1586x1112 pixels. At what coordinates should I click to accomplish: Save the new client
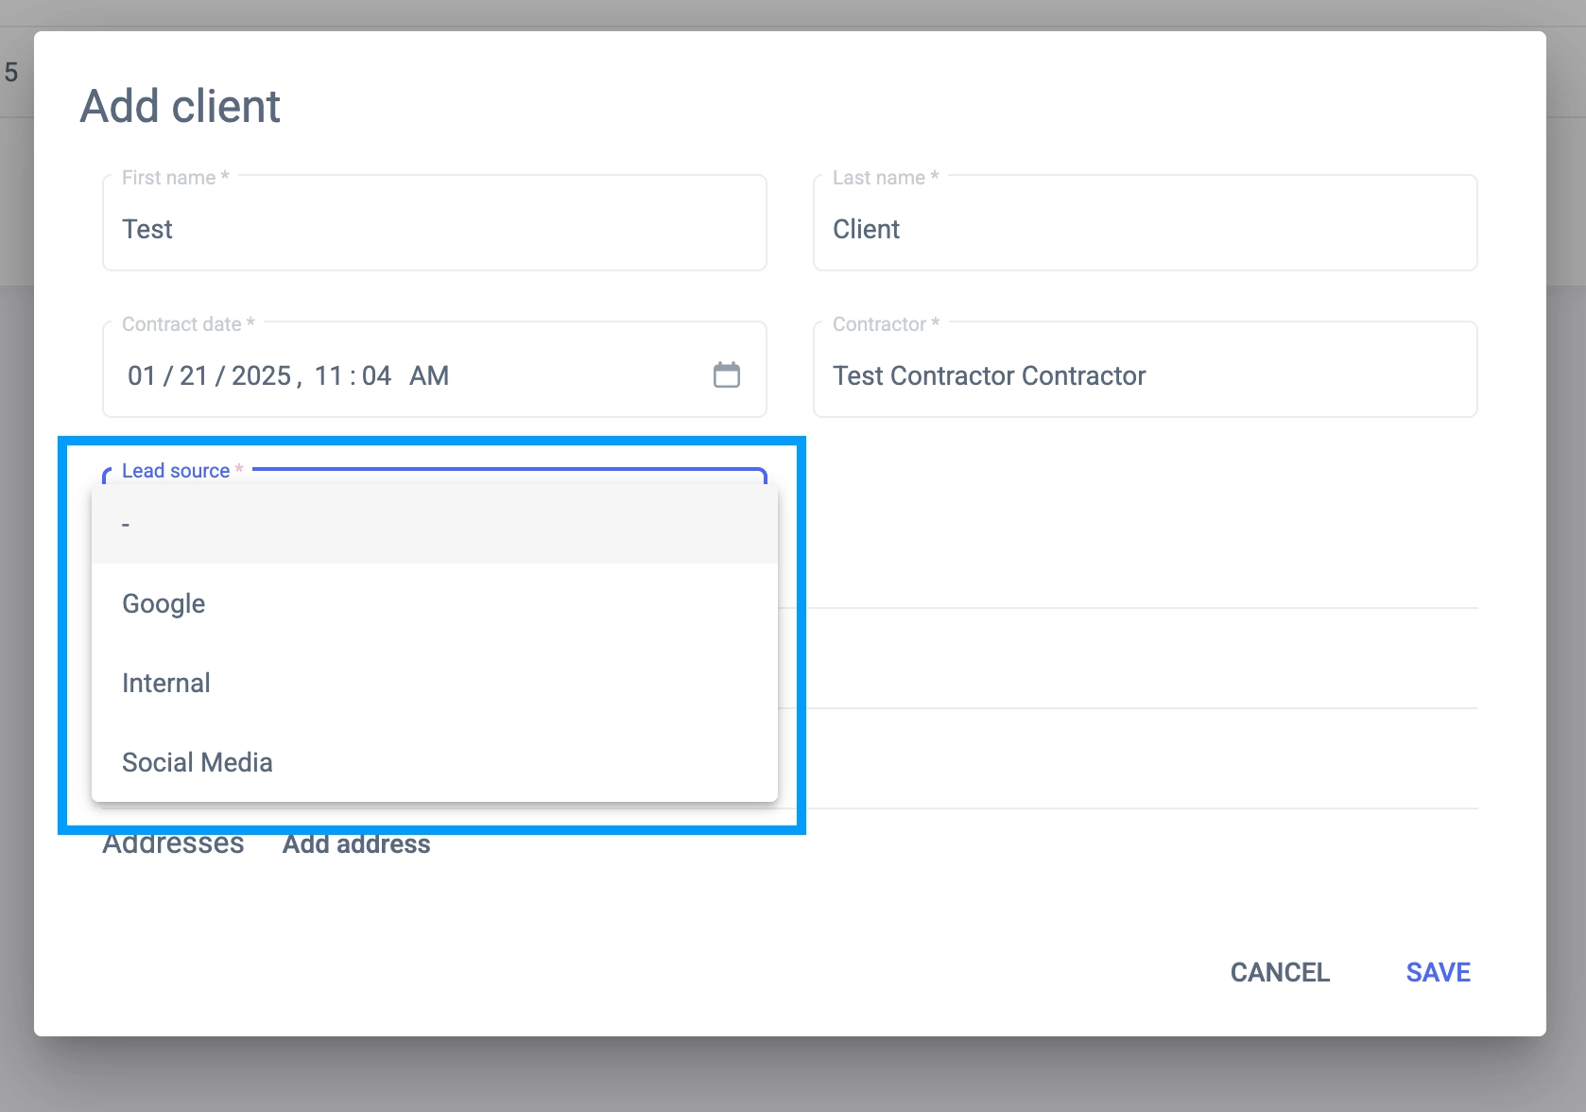click(x=1438, y=972)
